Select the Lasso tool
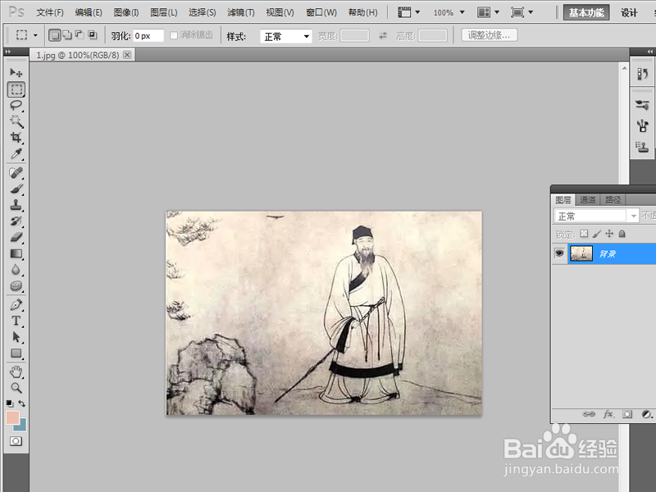Screen dimensions: 656x492 (x=16, y=105)
